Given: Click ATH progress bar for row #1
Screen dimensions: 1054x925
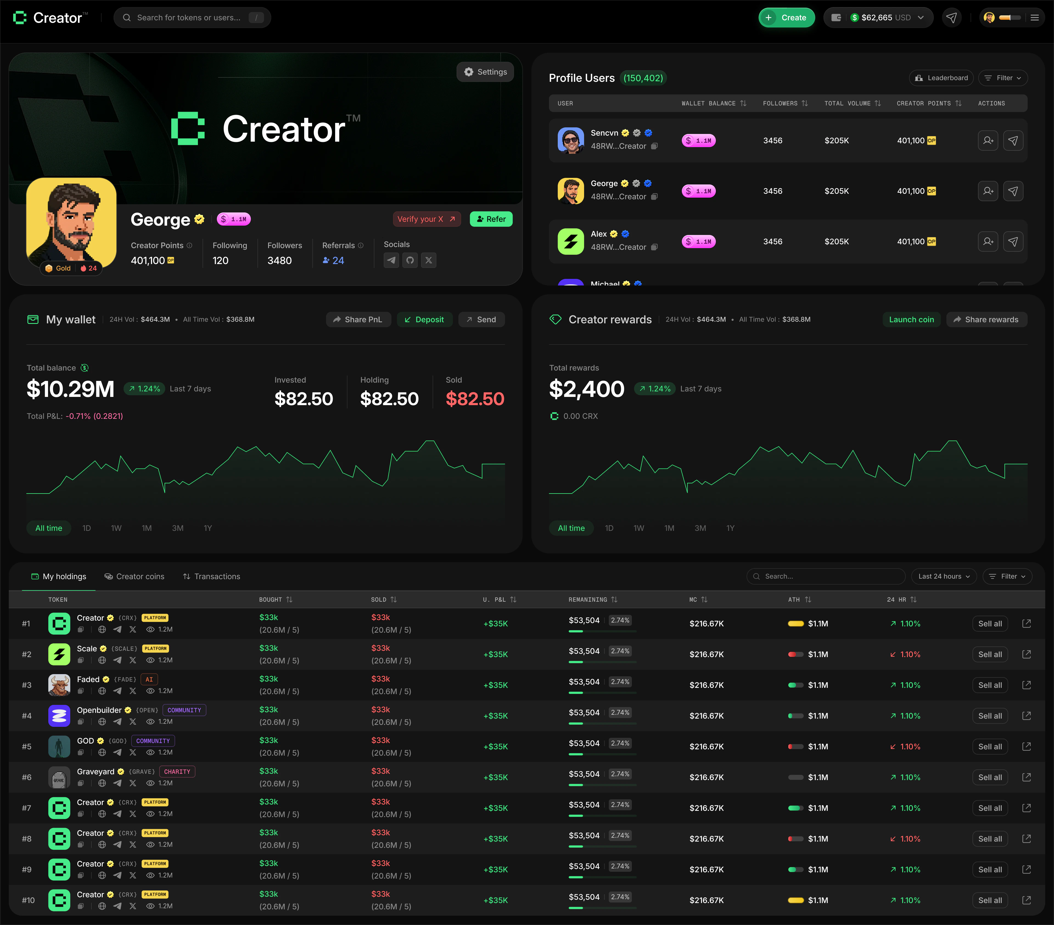Looking at the screenshot, I should [x=796, y=623].
